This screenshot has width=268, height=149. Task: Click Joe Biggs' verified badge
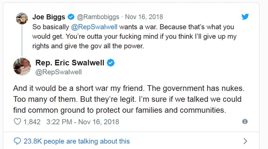pyautogui.click(x=71, y=17)
